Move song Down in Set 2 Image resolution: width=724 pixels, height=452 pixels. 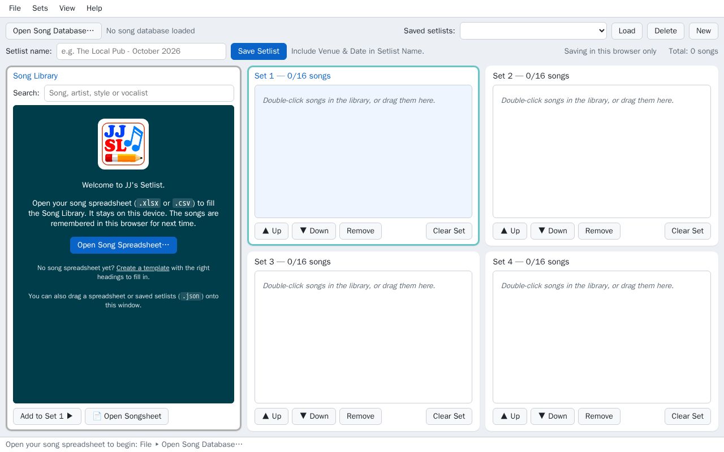[x=553, y=231]
